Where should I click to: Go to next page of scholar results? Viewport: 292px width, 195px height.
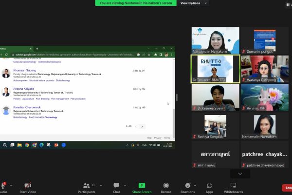[142, 127]
